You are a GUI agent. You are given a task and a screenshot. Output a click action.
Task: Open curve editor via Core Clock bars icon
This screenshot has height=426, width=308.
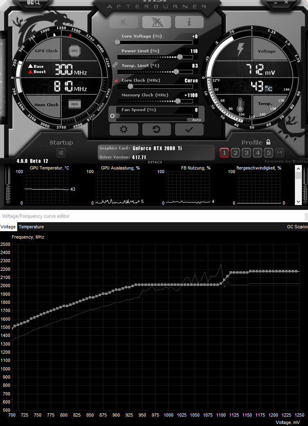pyautogui.click(x=116, y=80)
